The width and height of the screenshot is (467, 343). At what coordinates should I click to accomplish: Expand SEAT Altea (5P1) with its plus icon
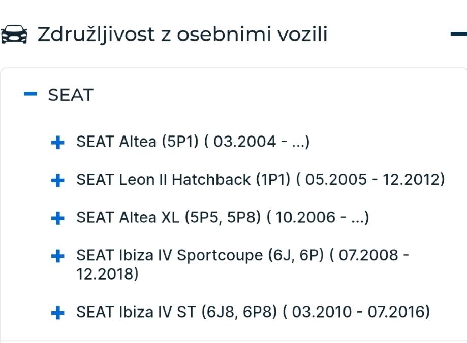pos(58,143)
